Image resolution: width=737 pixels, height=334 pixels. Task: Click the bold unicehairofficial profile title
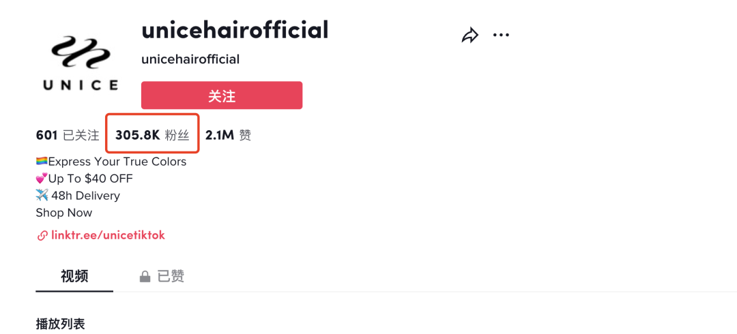[235, 30]
